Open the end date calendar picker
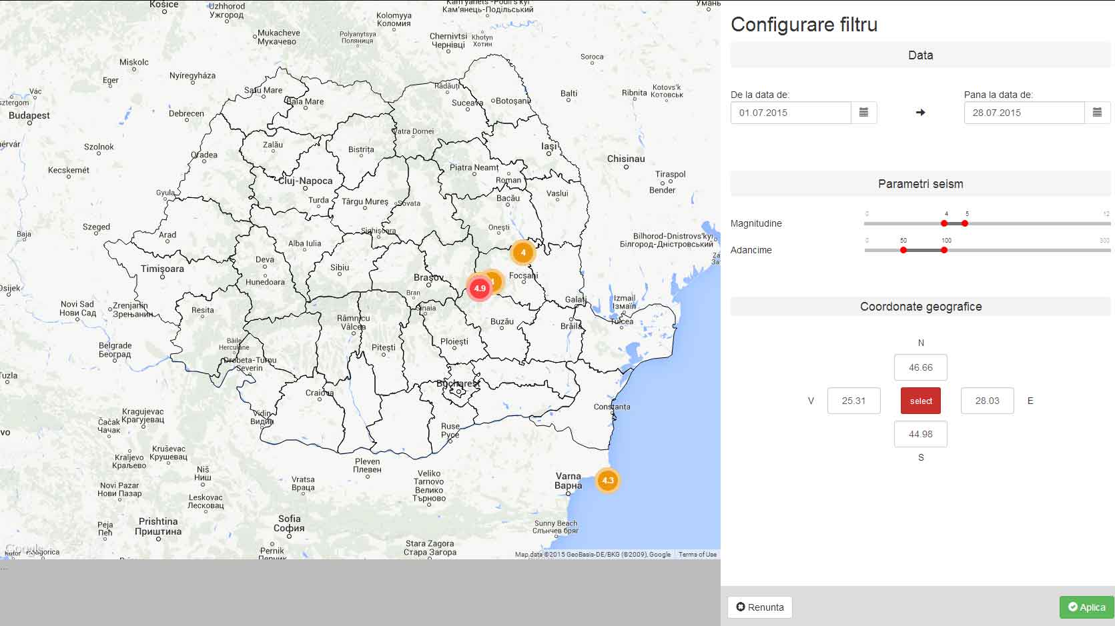The height and width of the screenshot is (626, 1115). pos(1097,113)
